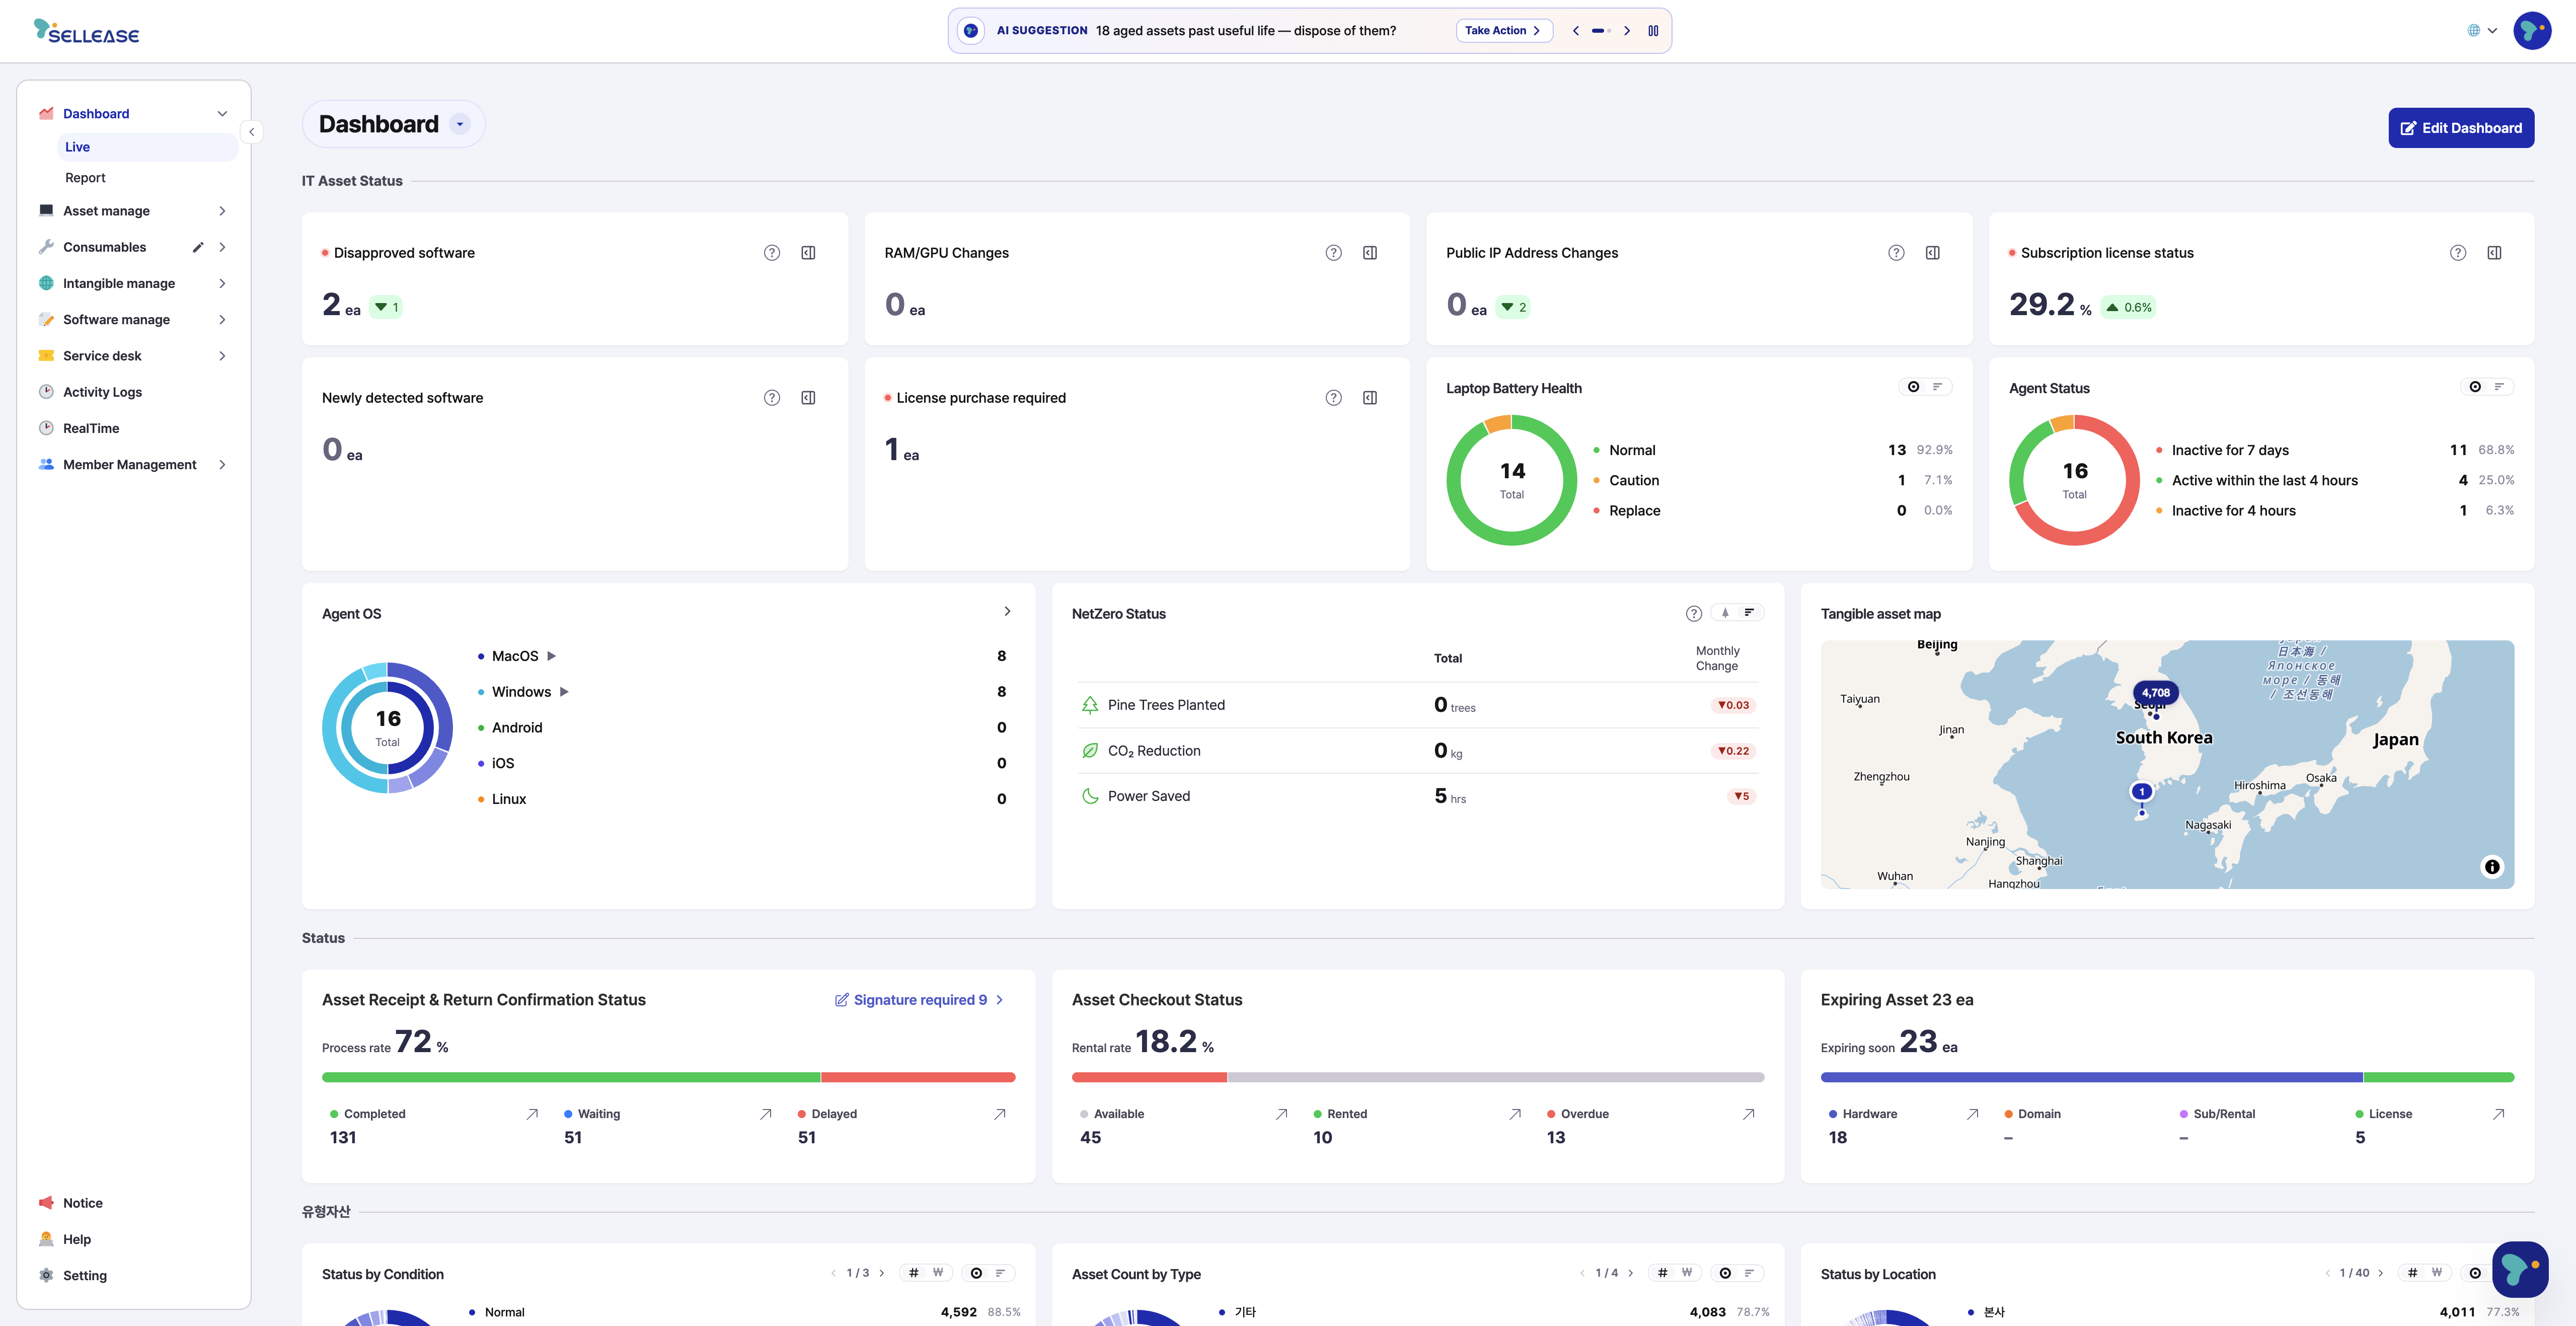Open help for Disapproved software card
Screen dimensions: 2576x1326
[x=772, y=253]
